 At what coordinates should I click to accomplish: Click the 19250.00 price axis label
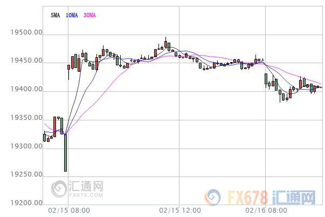(x=26, y=174)
